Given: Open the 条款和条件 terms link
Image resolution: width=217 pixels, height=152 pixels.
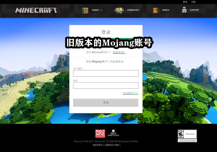Looking at the screenshot, I should (x=98, y=145).
